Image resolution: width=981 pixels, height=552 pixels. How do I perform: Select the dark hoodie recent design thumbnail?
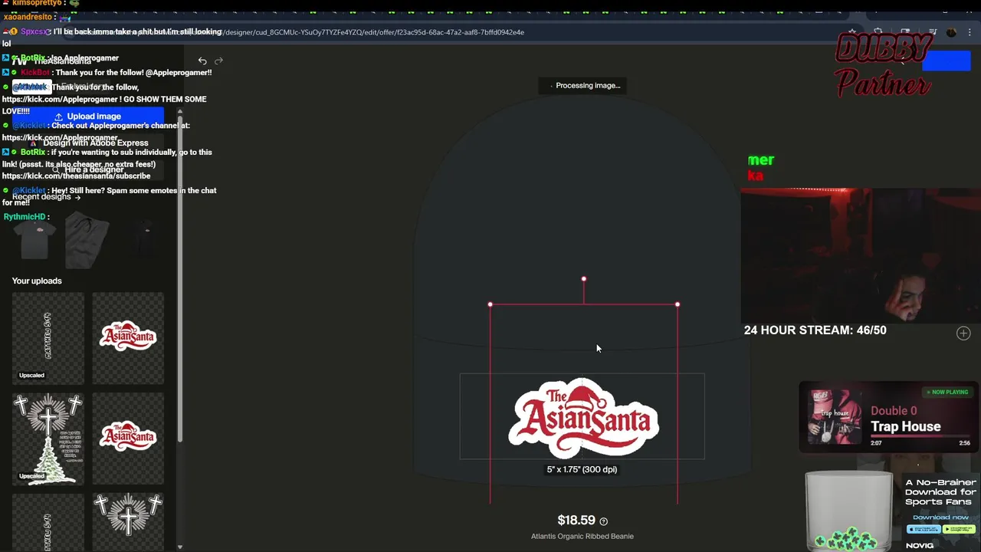pos(147,240)
